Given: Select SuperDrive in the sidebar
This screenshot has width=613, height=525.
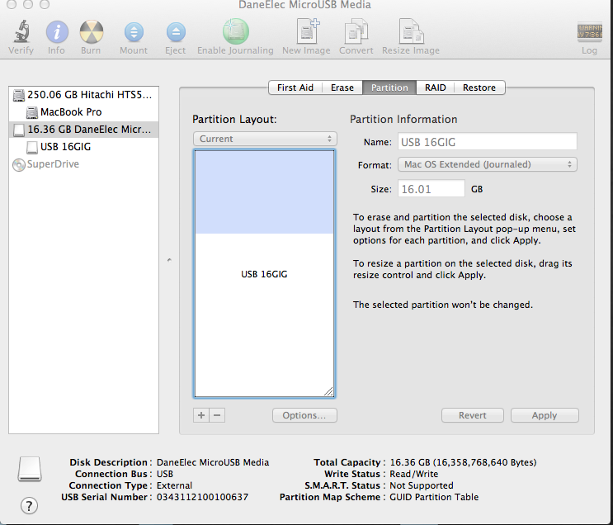Looking at the screenshot, I should coord(83,164).
